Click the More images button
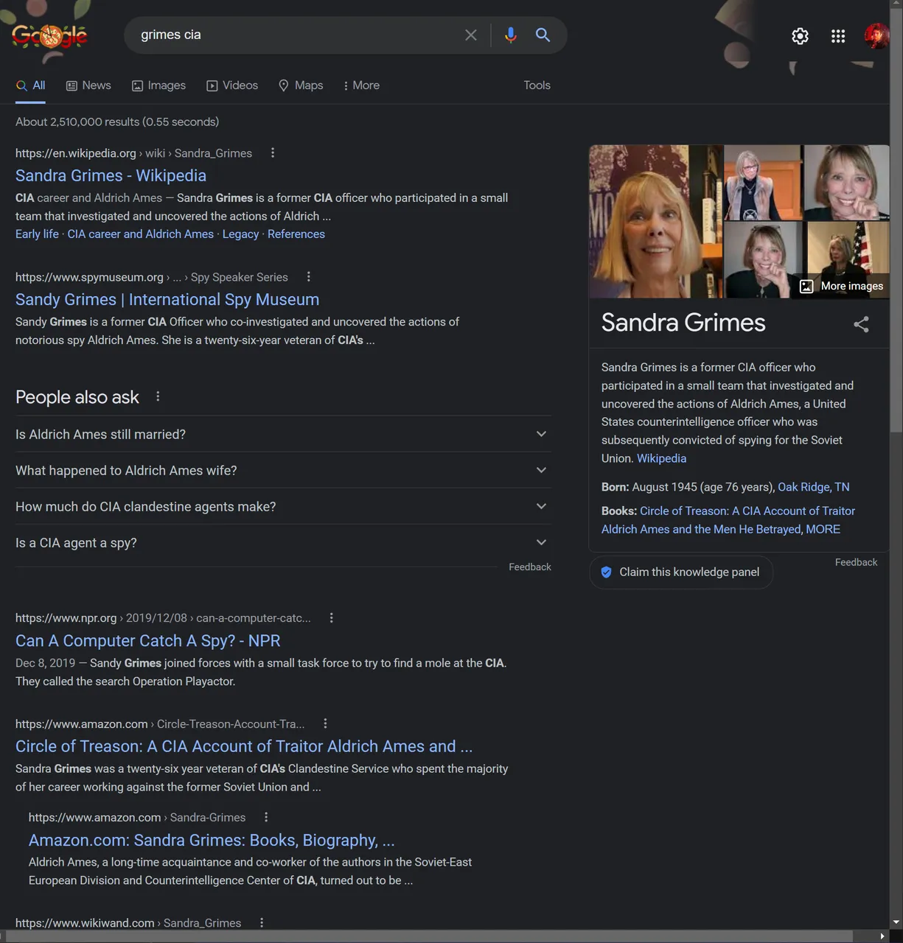Image resolution: width=903 pixels, height=943 pixels. (x=841, y=286)
